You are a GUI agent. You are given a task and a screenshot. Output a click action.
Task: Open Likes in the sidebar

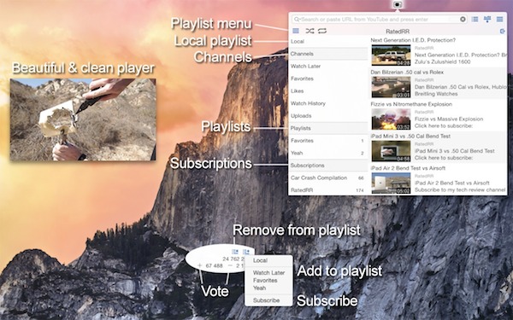pyautogui.click(x=328, y=91)
